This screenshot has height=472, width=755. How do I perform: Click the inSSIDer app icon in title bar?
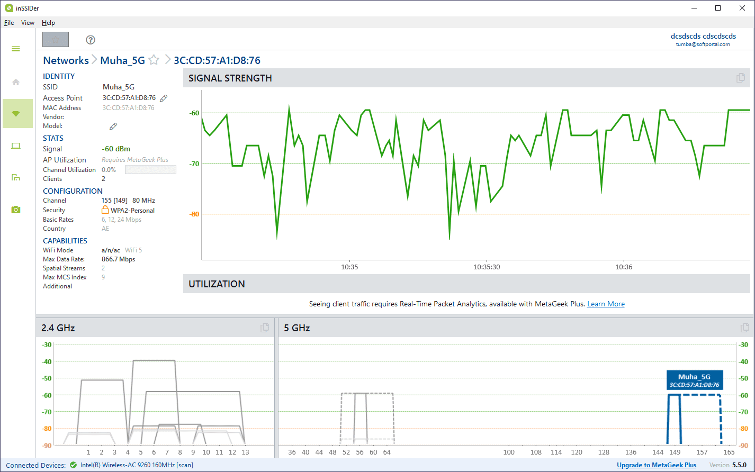pyautogui.click(x=9, y=8)
